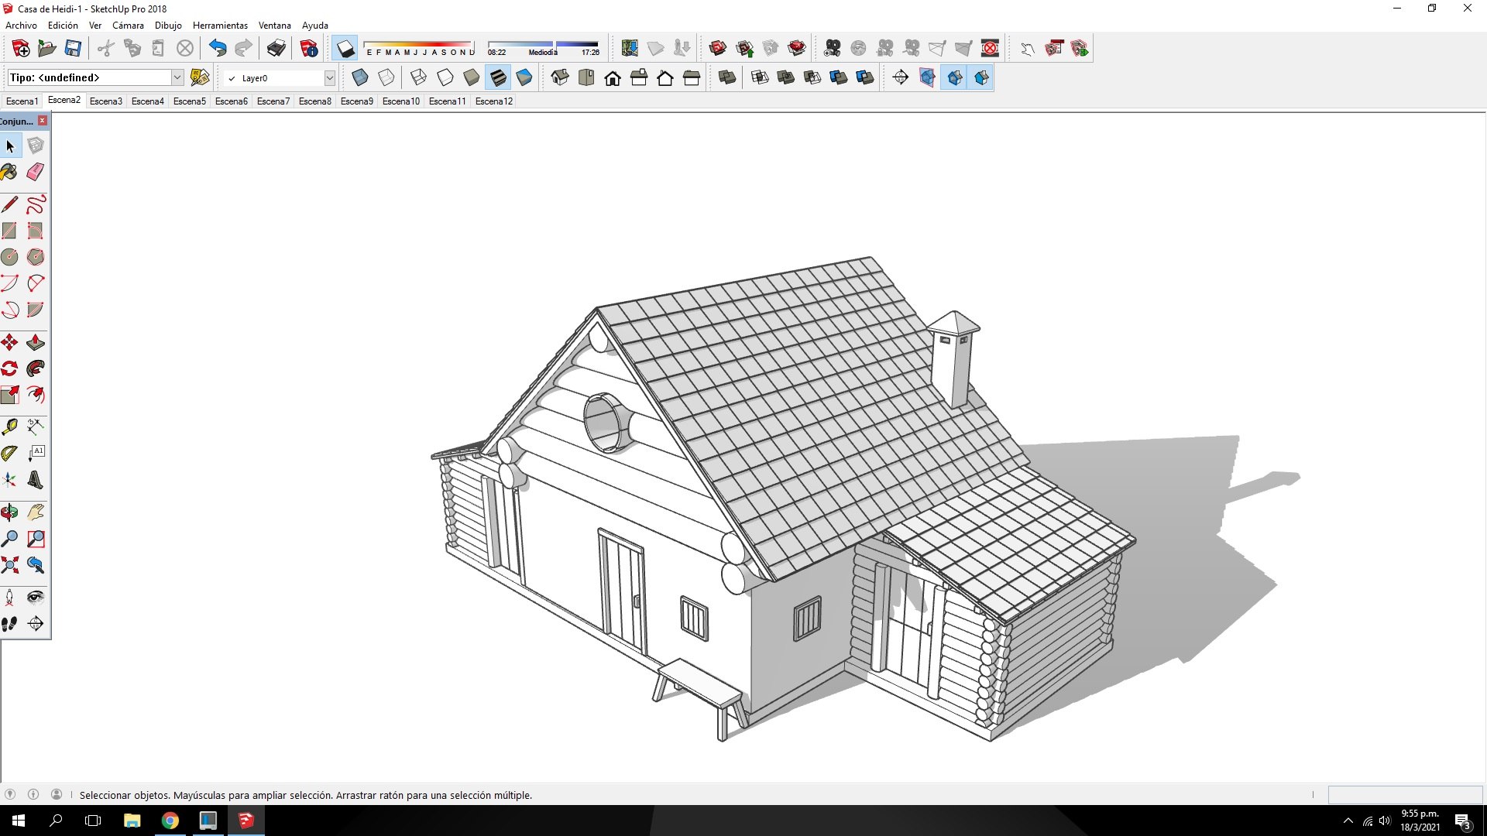Click the Zoom Extents tool

[x=9, y=565]
